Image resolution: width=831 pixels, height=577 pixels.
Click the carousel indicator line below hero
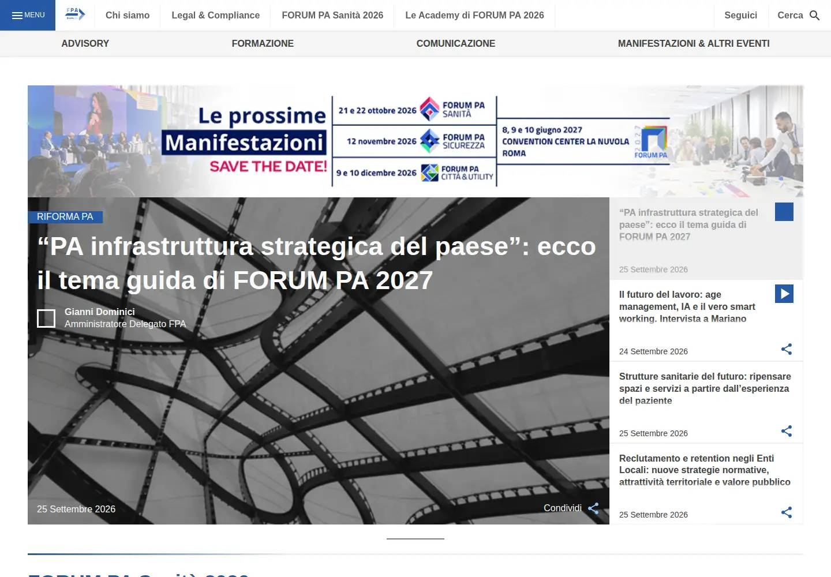tap(415, 539)
